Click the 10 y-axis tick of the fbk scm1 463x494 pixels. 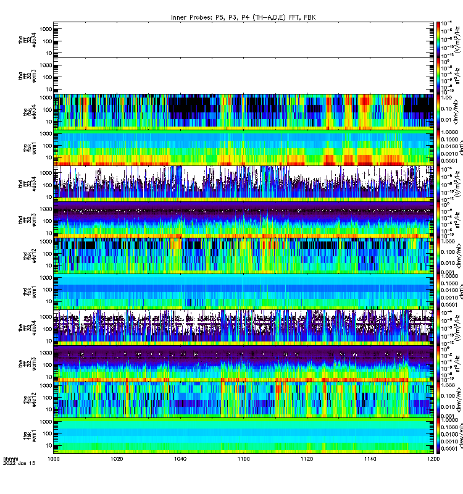(49, 445)
